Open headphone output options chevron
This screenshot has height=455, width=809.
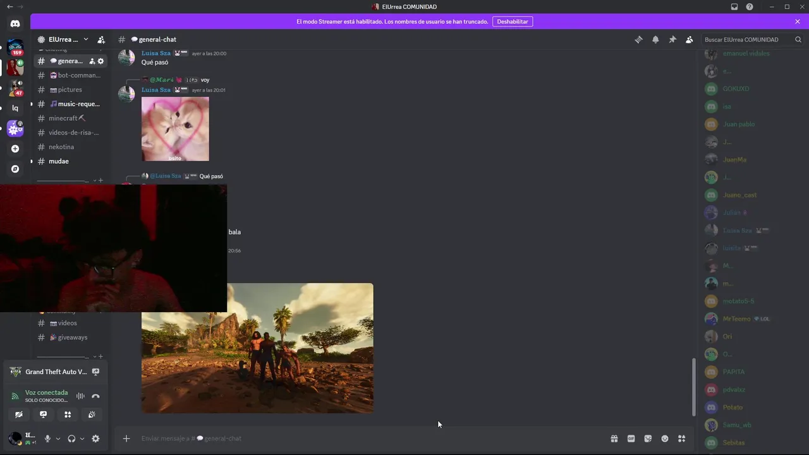(82, 439)
